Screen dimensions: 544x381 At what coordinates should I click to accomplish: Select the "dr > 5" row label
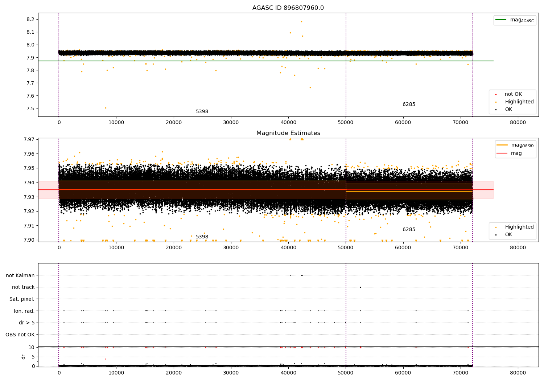tap(26, 323)
